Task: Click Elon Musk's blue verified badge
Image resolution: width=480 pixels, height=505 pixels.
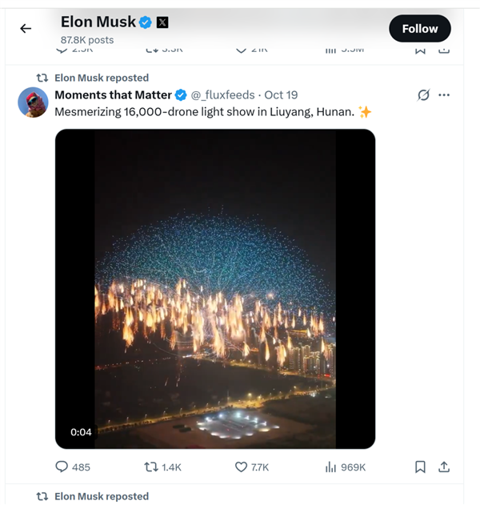Action: pos(145,22)
